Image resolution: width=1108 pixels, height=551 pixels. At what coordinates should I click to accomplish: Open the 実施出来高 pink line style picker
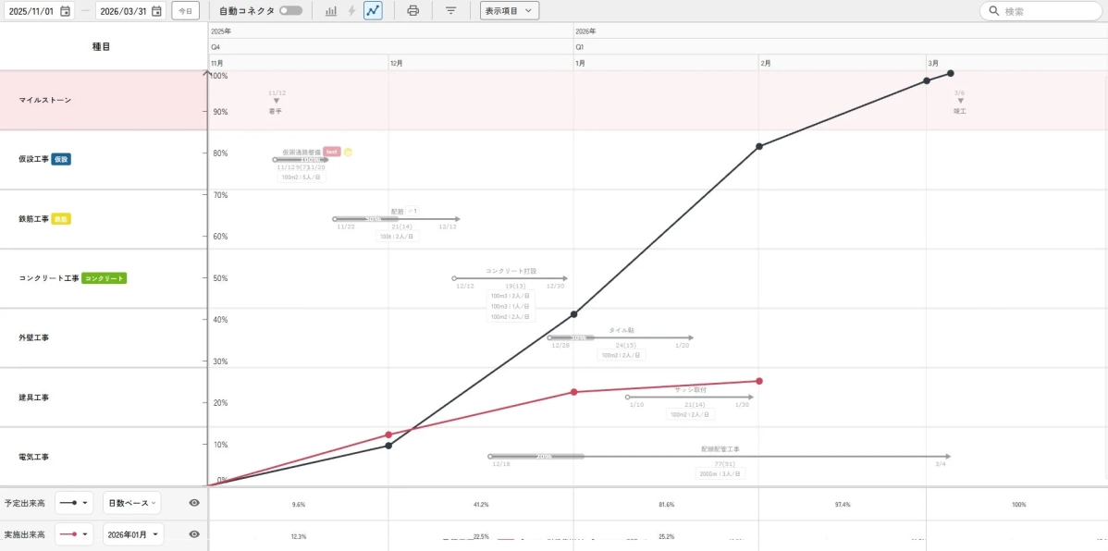(74, 534)
